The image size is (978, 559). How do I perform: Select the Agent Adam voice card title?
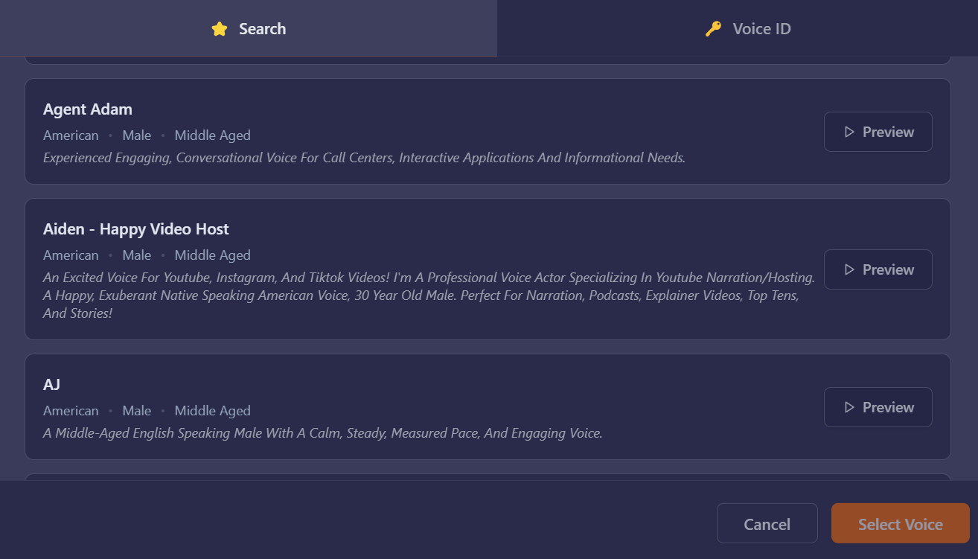pyautogui.click(x=88, y=109)
